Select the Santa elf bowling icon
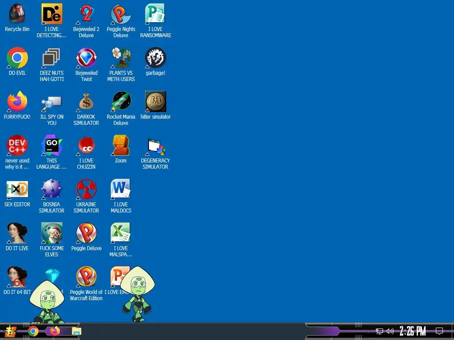The image size is (454, 340). 51,233
